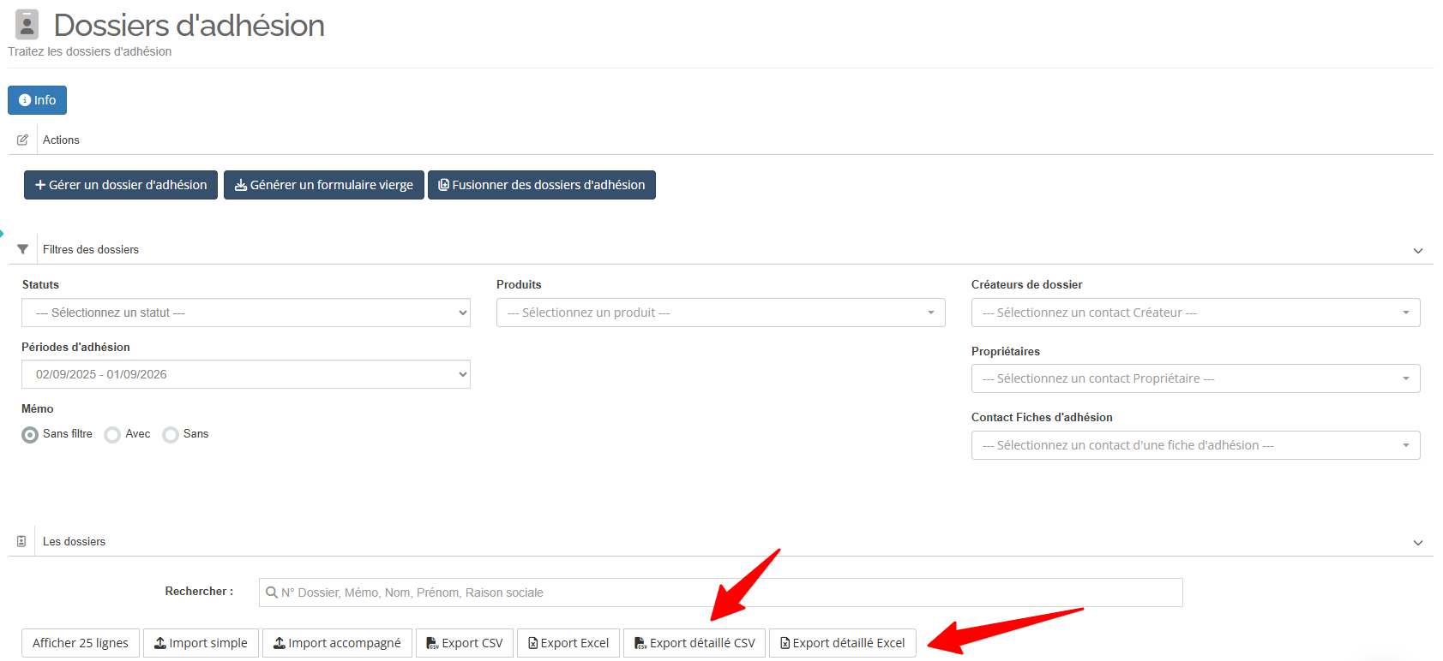
Task: Choose the Sans memo radio option
Action: (171, 435)
